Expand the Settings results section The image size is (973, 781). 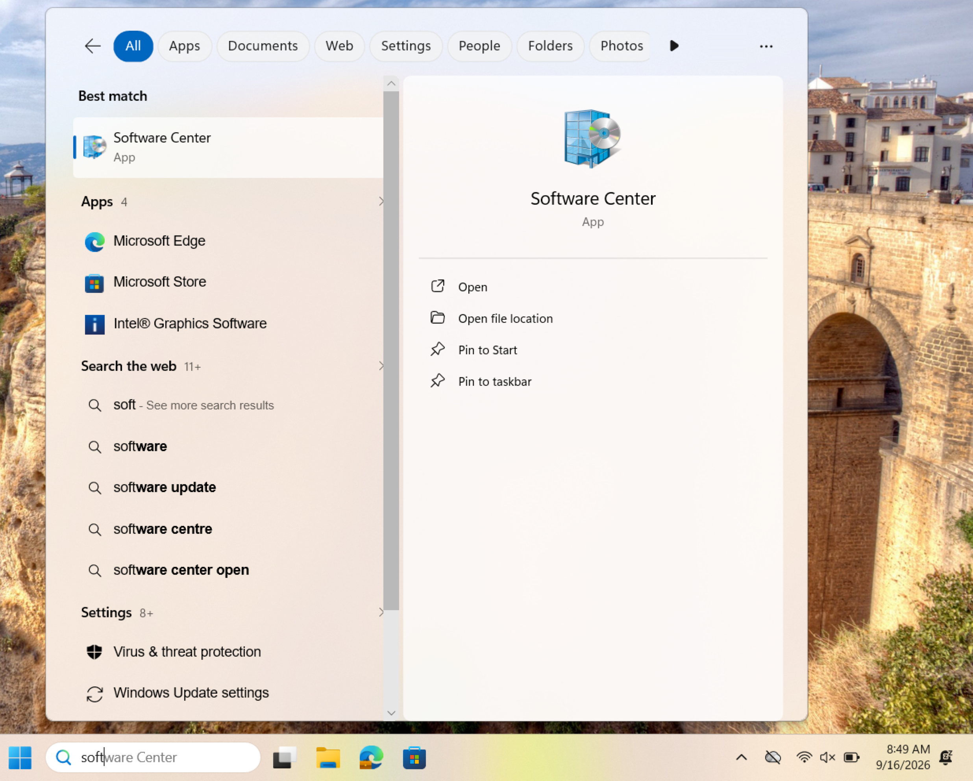[x=381, y=612]
